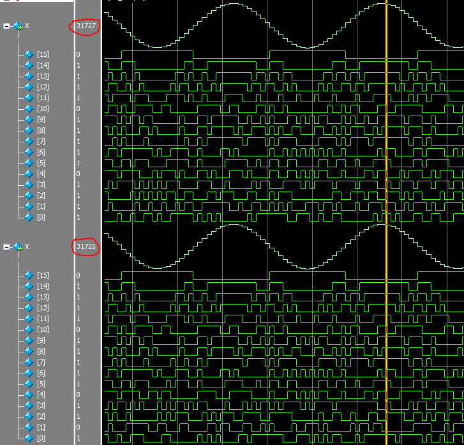The height and width of the screenshot is (445, 464).
Task: Select bit [6] icon in upper X group
Action: [x=29, y=152]
